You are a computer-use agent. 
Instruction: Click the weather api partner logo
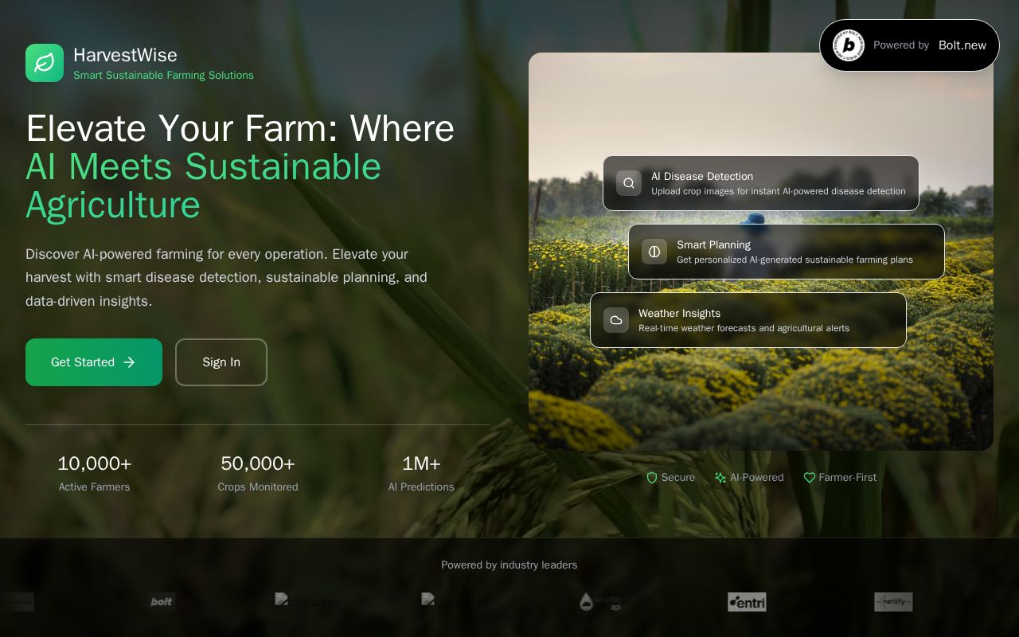[x=600, y=602]
